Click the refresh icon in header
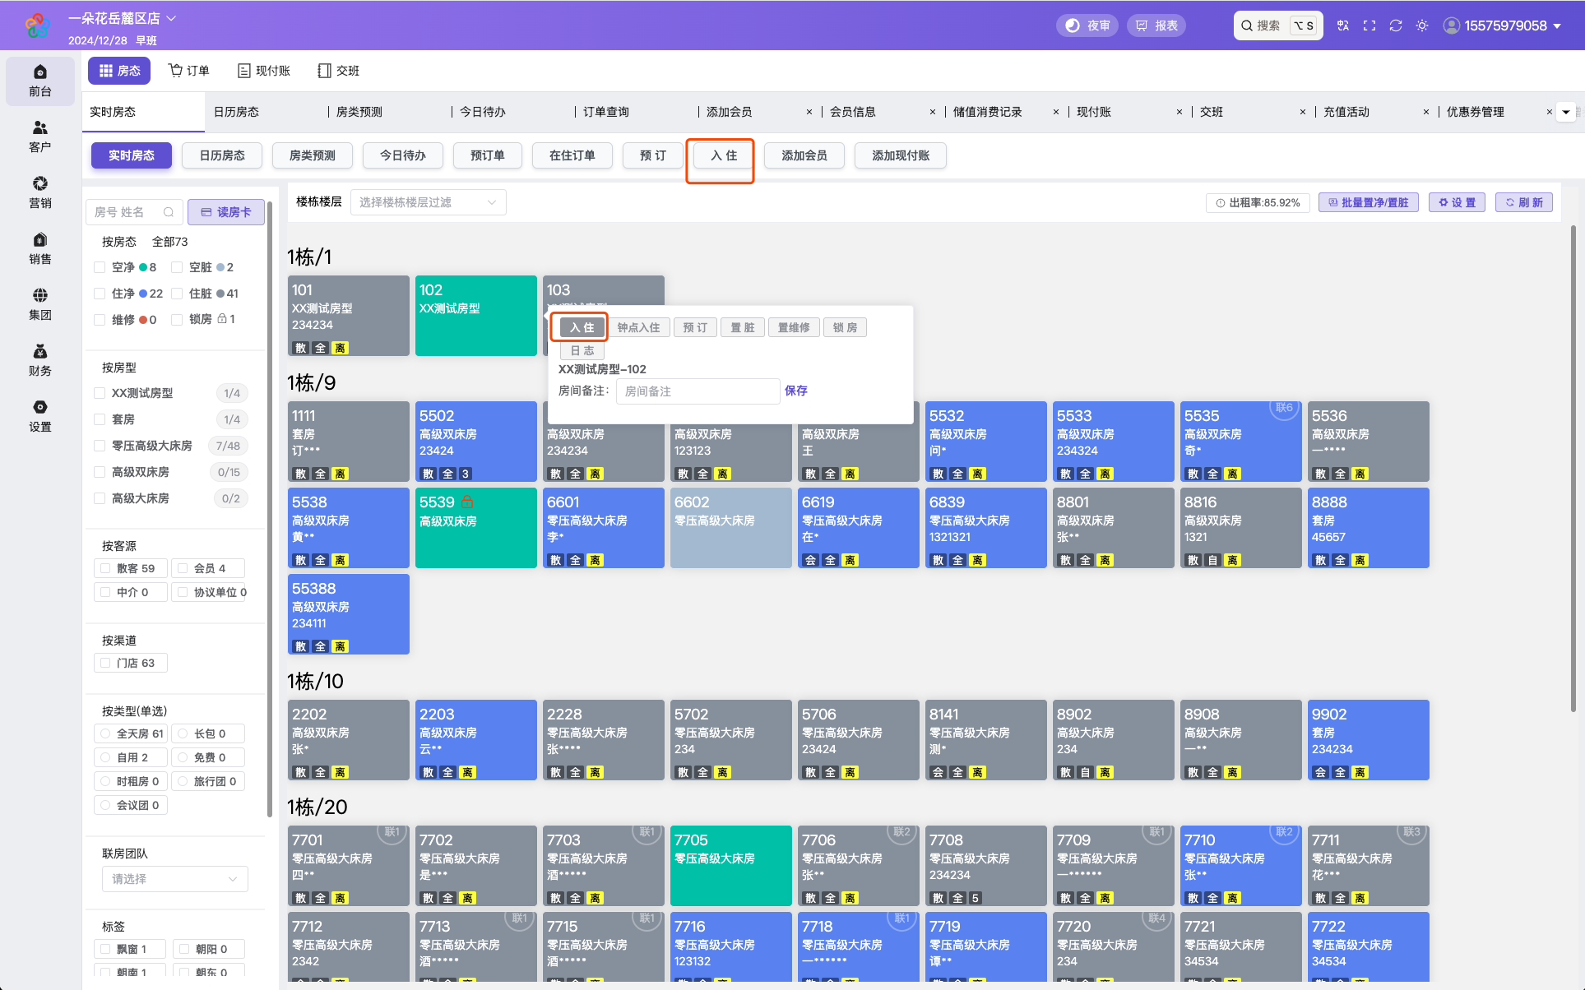The image size is (1585, 990). point(1396,25)
